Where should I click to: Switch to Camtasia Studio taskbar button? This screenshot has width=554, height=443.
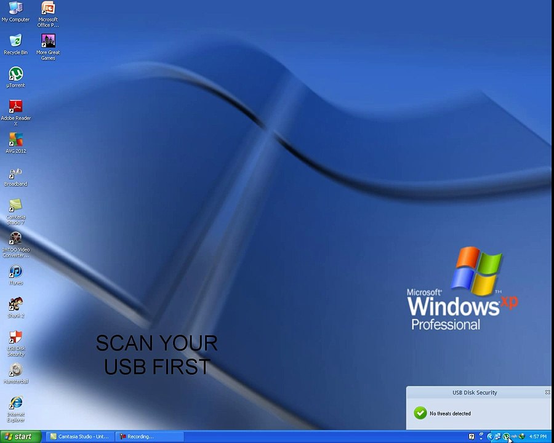pos(80,437)
